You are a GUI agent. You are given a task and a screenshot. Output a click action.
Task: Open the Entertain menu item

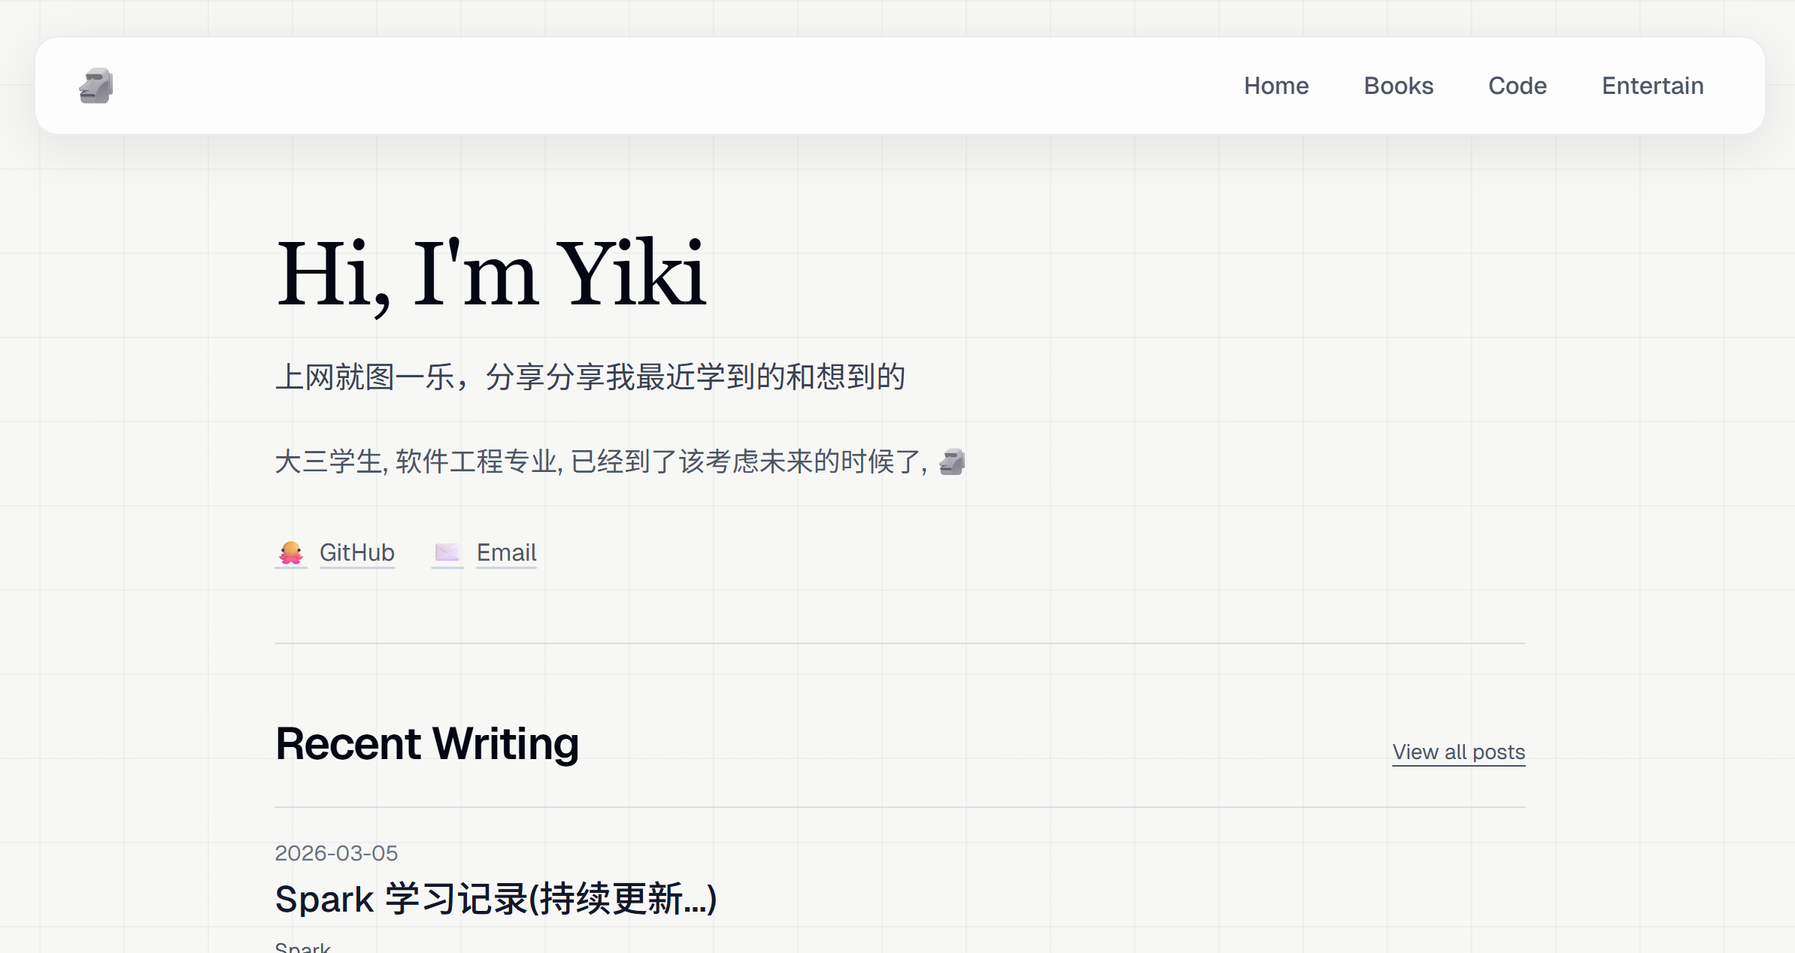point(1652,86)
